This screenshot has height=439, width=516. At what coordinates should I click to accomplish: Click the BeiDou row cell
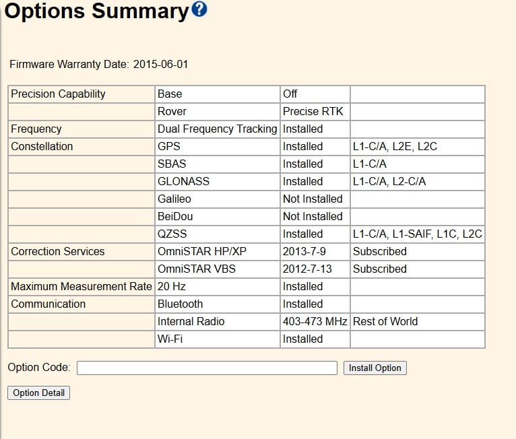(176, 216)
